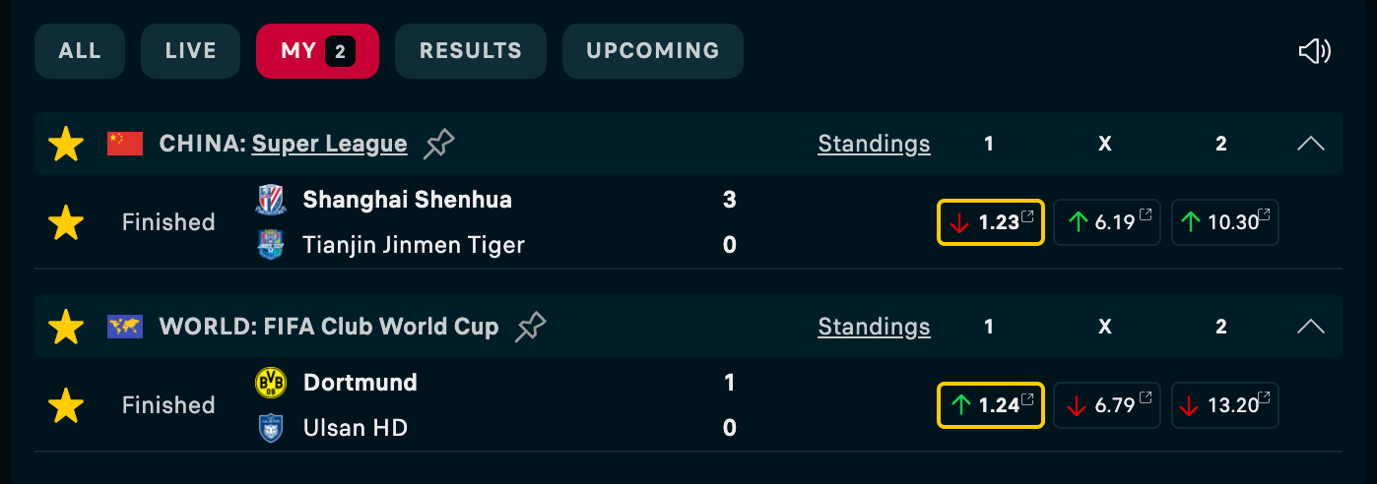This screenshot has height=484, width=1377.
Task: Open the Super League link
Action: pos(329,144)
